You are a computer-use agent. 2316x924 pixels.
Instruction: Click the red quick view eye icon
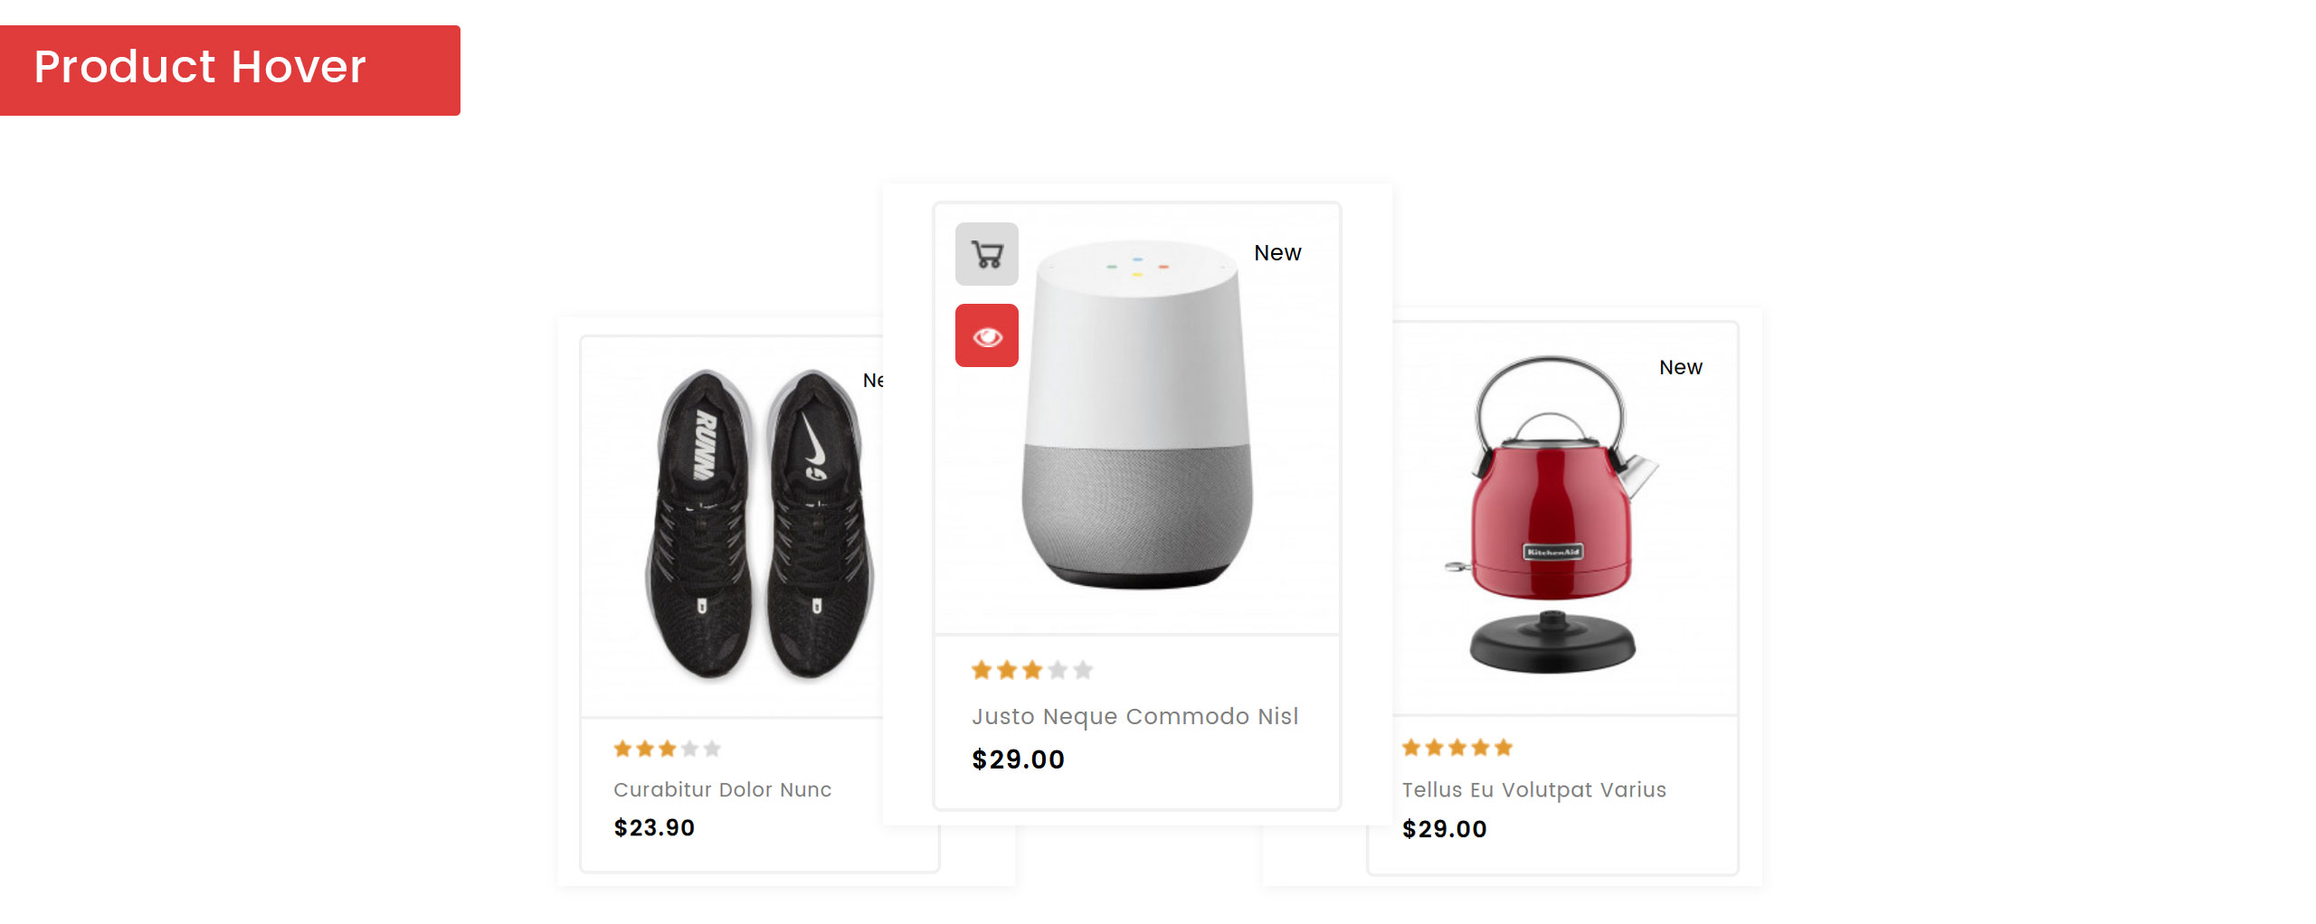(x=986, y=335)
